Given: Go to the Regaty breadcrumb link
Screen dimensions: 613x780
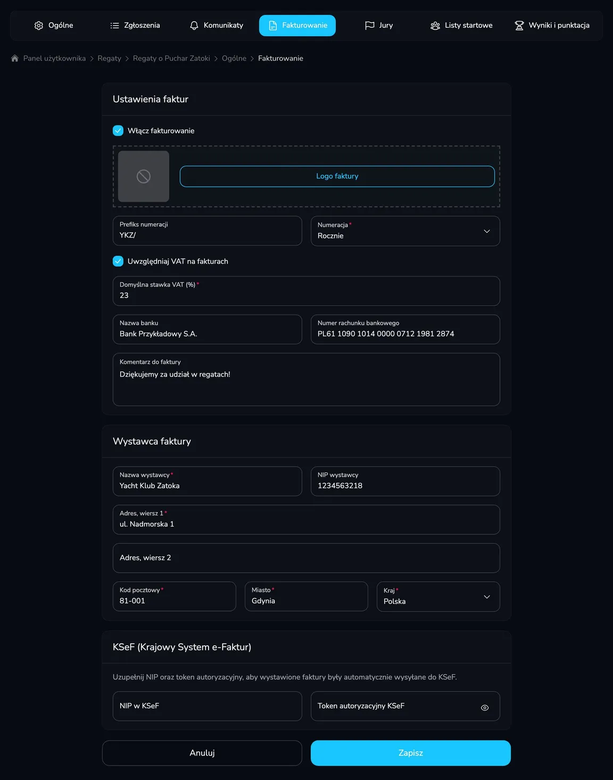Looking at the screenshot, I should pos(109,59).
